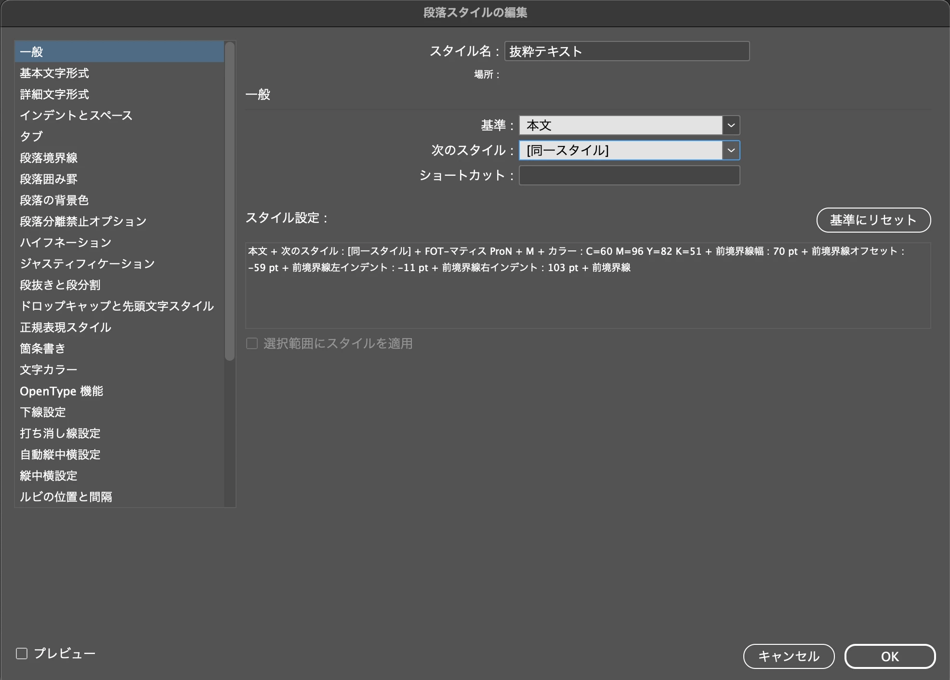
Task: Expand the 次のスタイル dropdown arrow
Action: pyautogui.click(x=731, y=151)
